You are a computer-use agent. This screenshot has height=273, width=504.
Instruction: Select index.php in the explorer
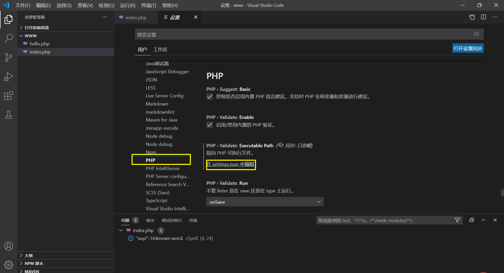coord(66,52)
